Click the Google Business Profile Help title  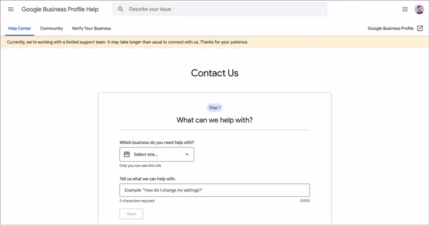[60, 9]
